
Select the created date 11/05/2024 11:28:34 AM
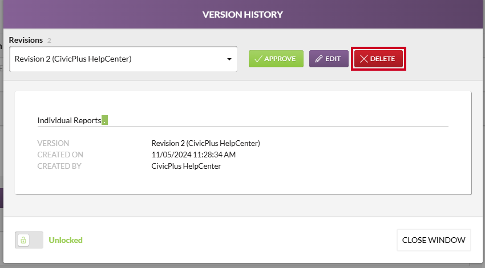coord(193,155)
